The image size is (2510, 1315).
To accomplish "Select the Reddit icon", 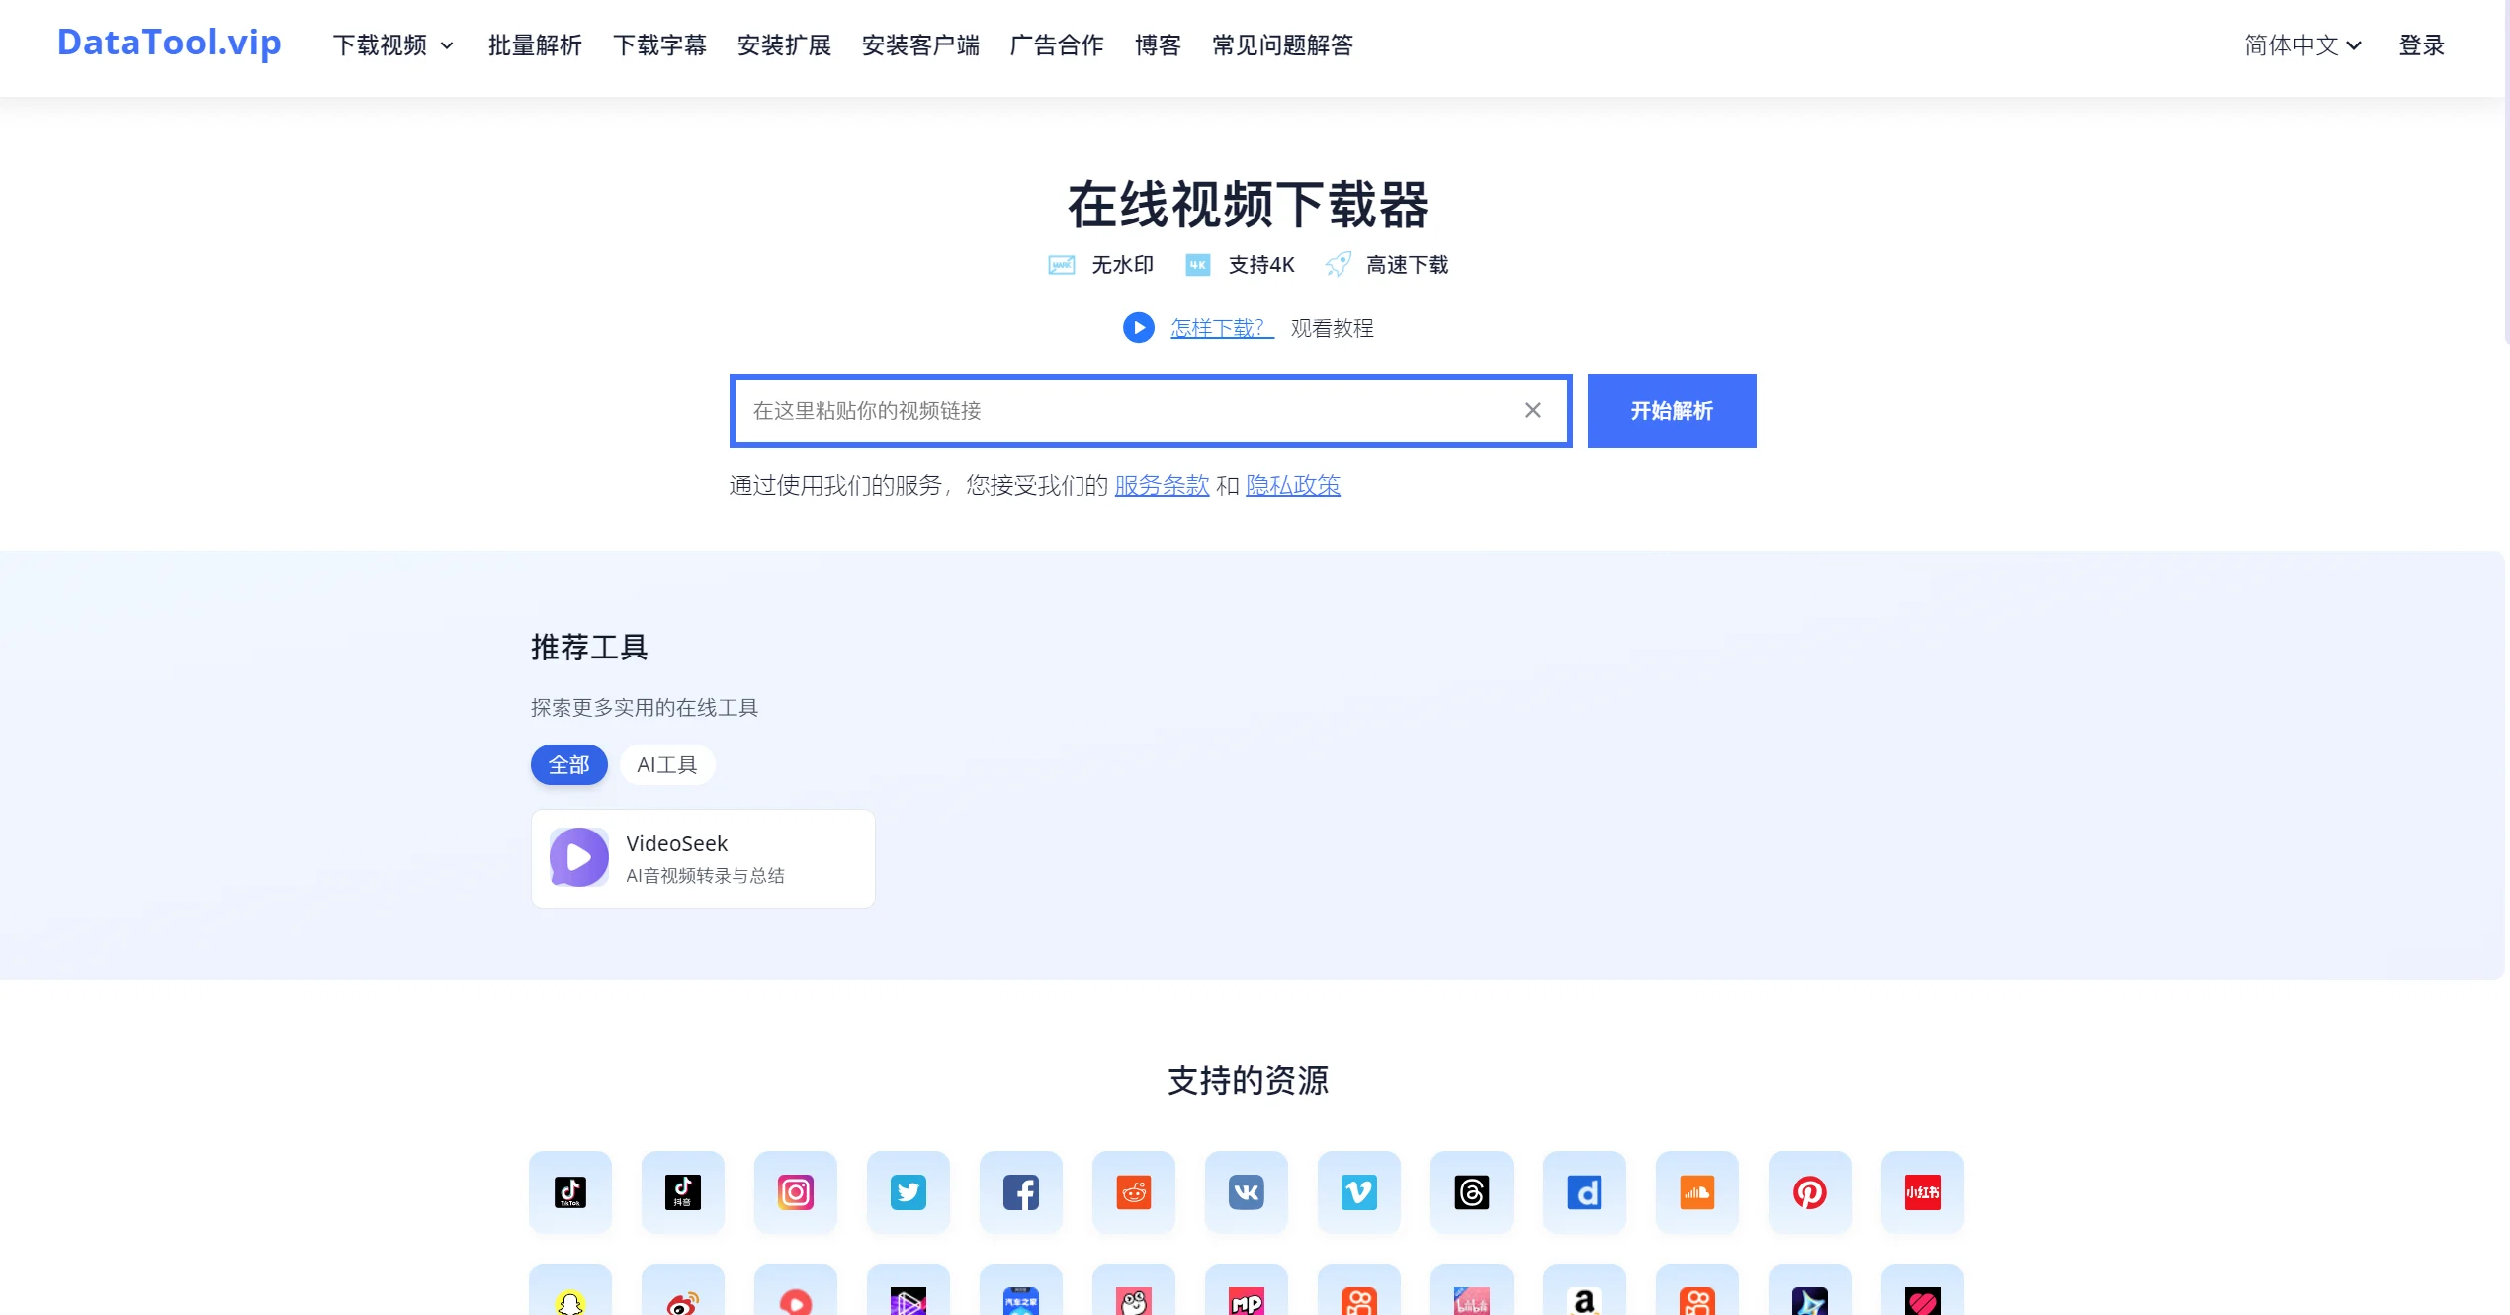I will pos(1134,1191).
